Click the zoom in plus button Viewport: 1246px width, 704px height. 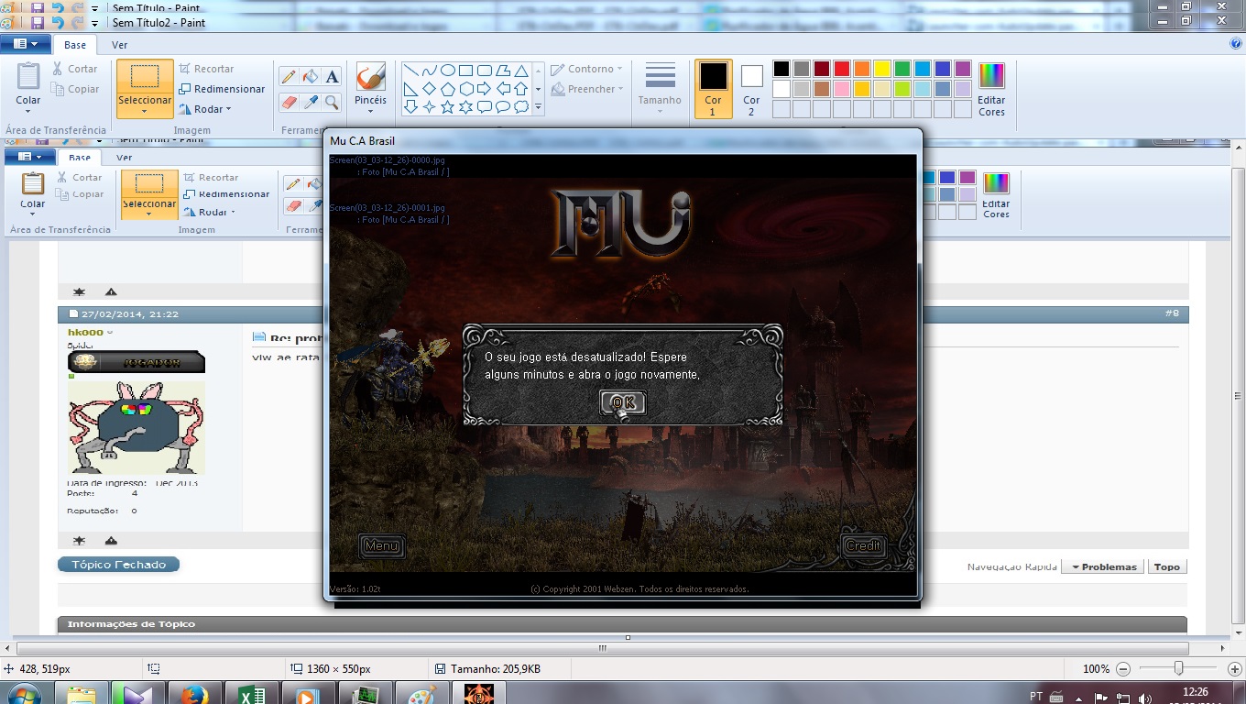pyautogui.click(x=1227, y=669)
